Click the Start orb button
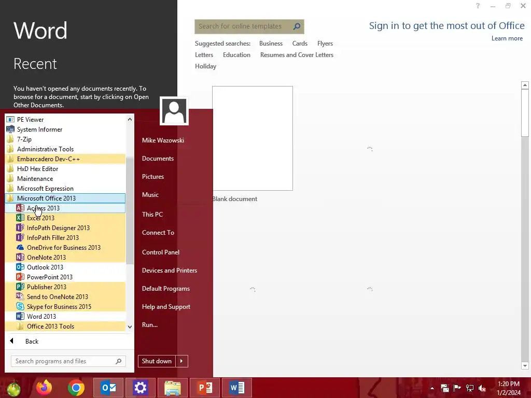 click(x=13, y=389)
